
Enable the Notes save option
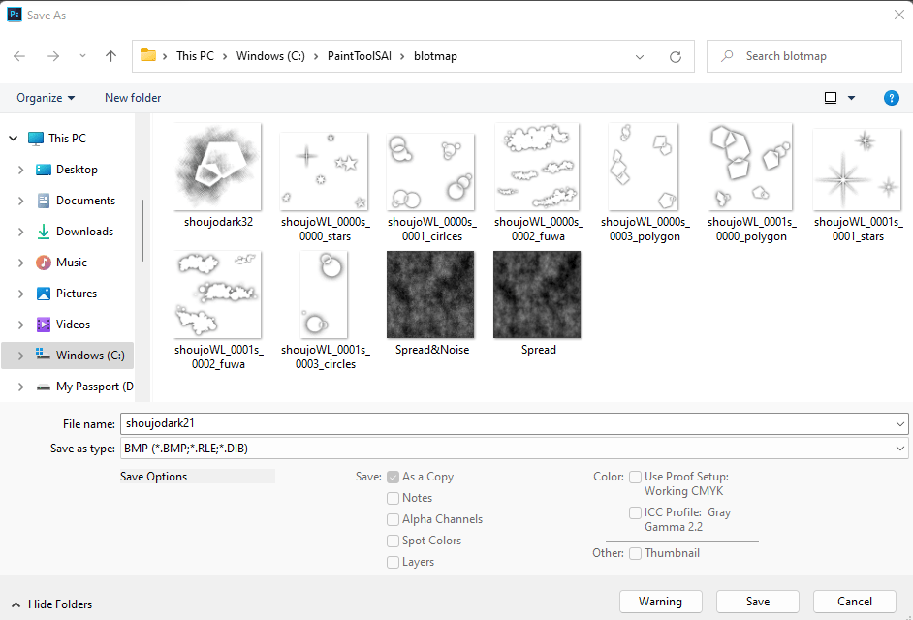[393, 498]
